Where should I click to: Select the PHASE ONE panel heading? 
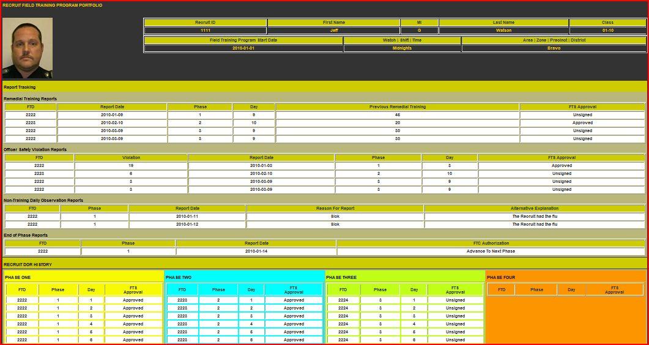(x=17, y=277)
